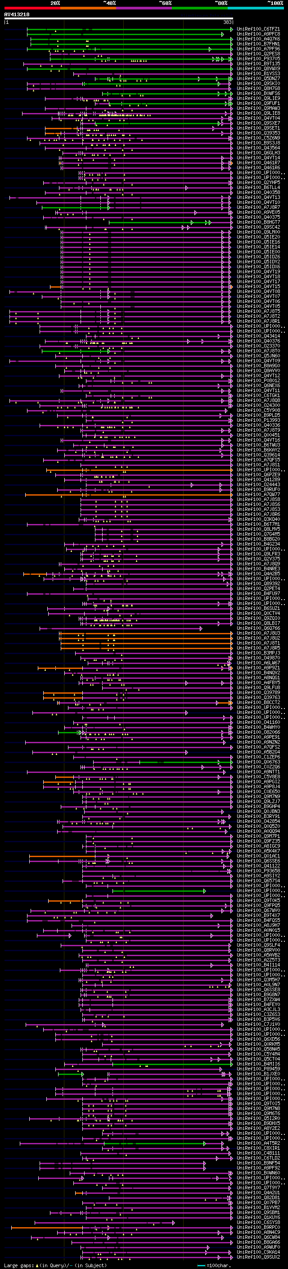Click the orange ~40% identity legend bar

pos(88,8)
